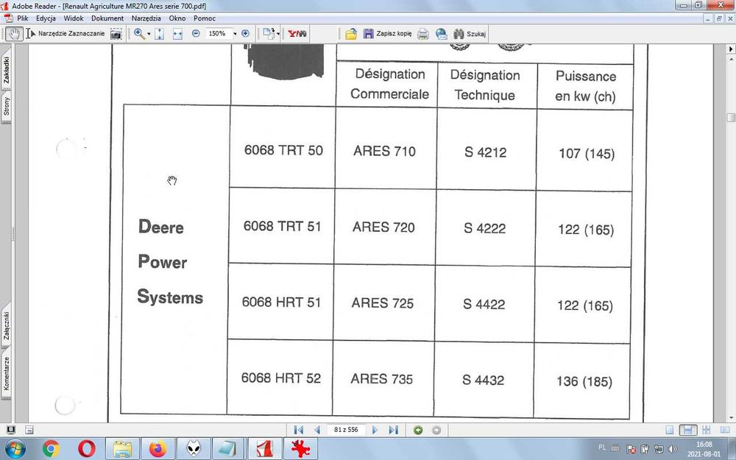Go to the first page
Screen dimensions: 736x460
tap(298, 430)
